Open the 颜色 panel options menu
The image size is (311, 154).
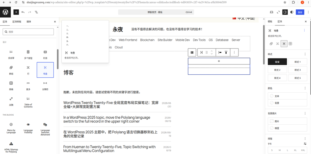(x=305, y=88)
